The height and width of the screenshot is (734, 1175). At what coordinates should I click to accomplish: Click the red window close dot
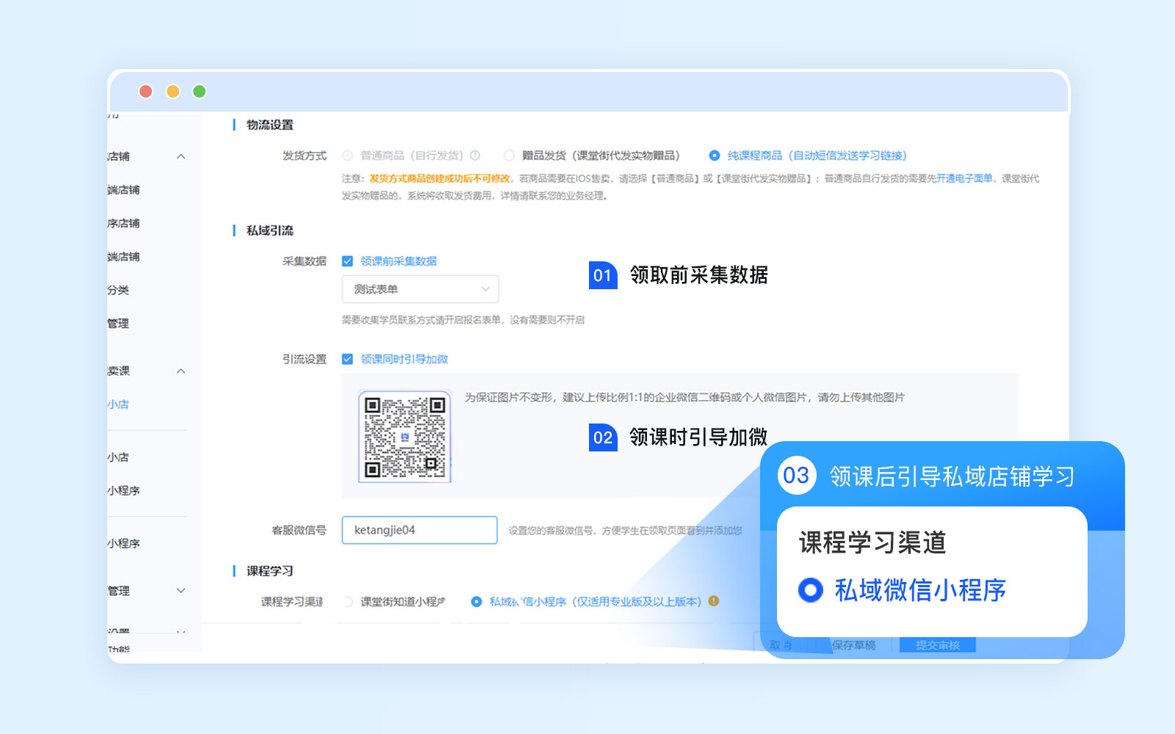145,91
